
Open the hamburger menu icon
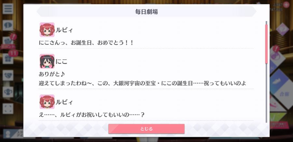(8, 8)
